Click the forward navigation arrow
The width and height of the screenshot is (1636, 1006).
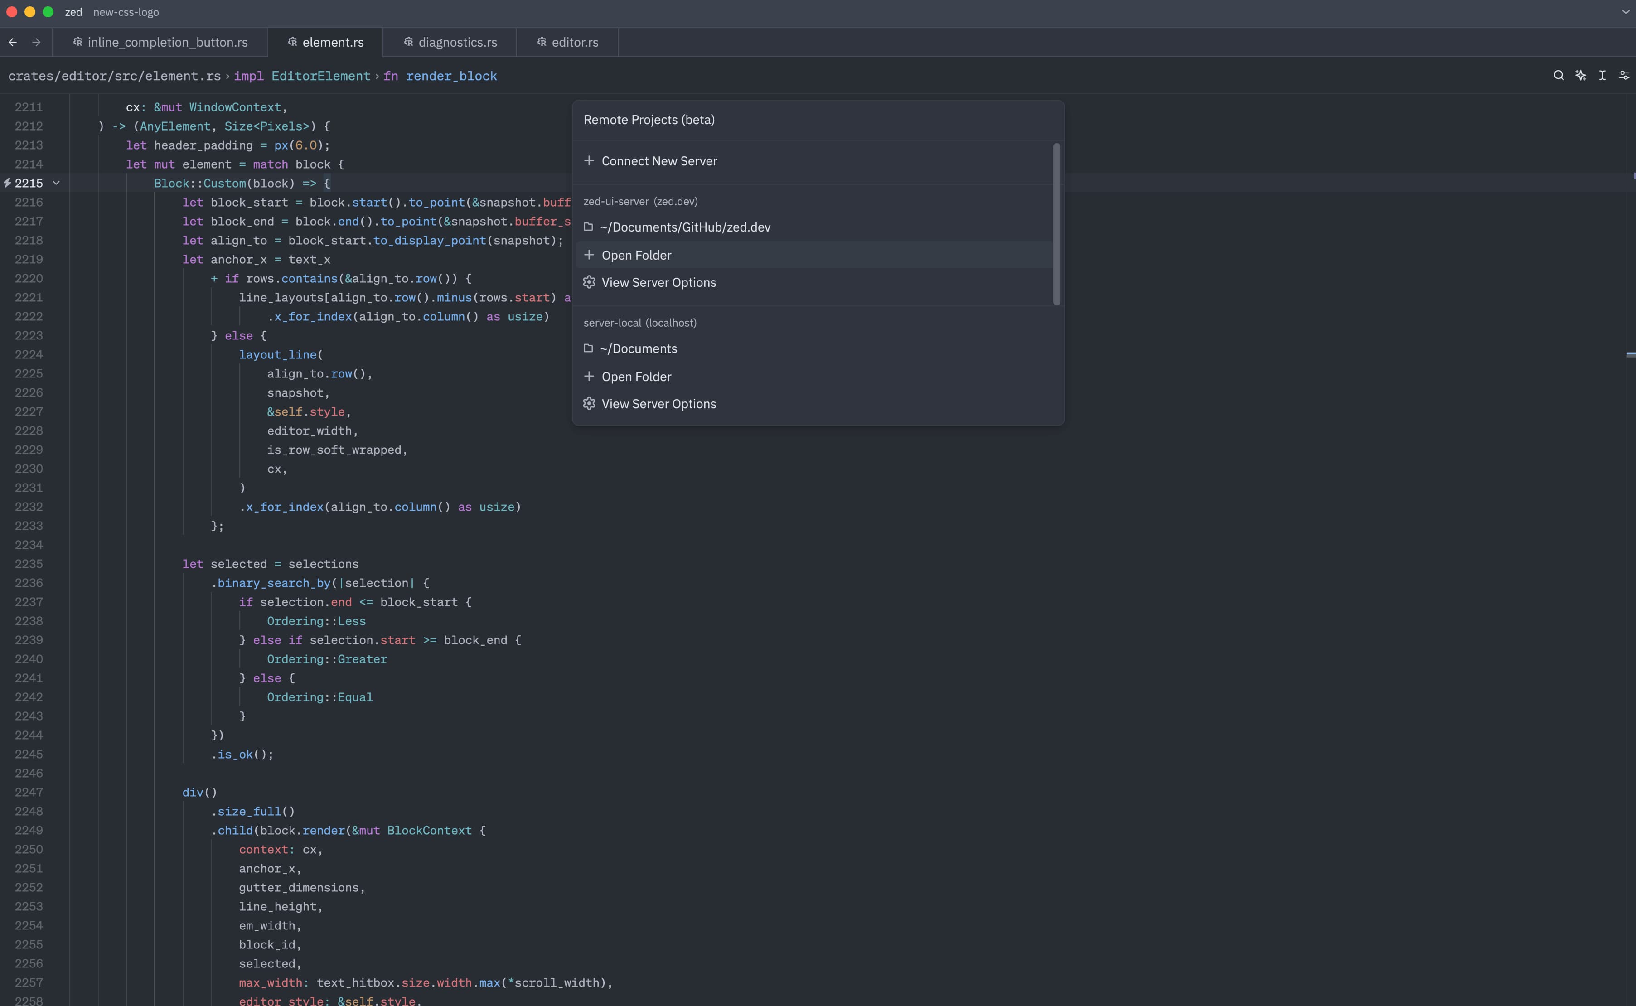(x=37, y=42)
